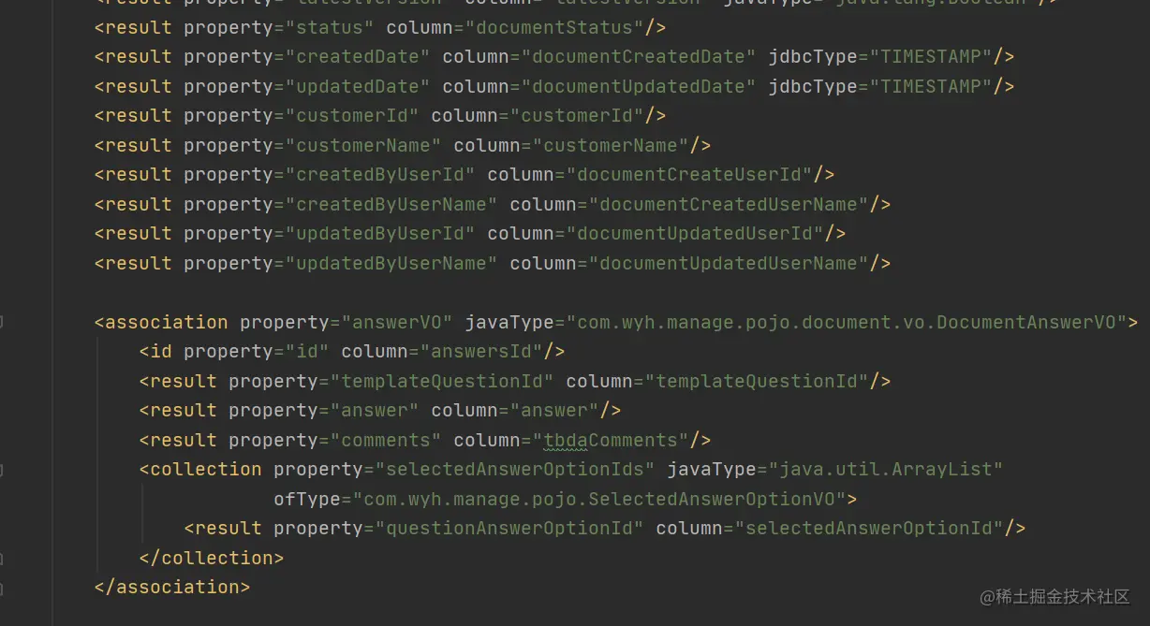Select the "answerVO" property value
The height and width of the screenshot is (626, 1150).
point(397,323)
